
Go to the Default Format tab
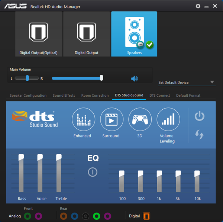[188, 96]
